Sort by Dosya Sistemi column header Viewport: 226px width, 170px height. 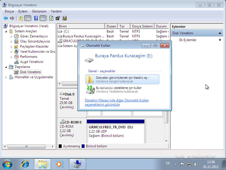point(142,26)
